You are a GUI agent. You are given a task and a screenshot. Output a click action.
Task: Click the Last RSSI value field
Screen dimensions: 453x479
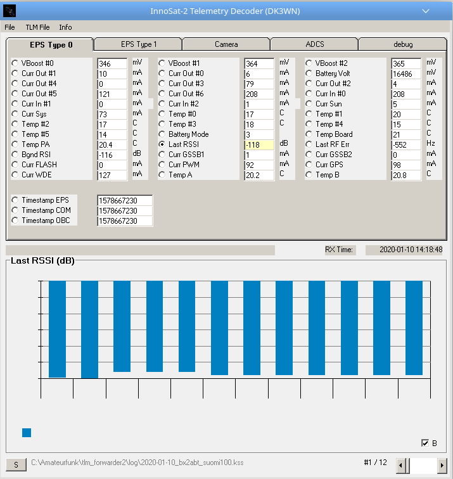pos(259,144)
